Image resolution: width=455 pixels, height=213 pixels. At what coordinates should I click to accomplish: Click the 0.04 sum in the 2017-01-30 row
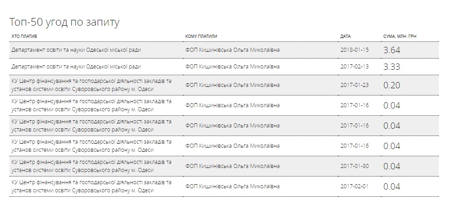tap(391, 167)
